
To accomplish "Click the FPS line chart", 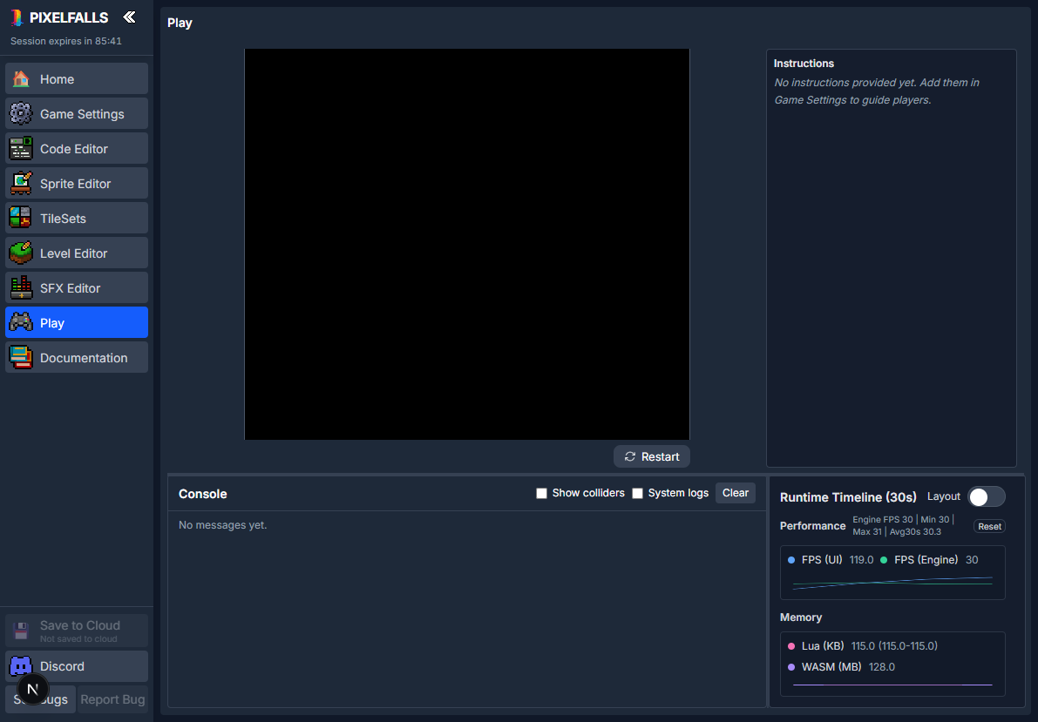I will [892, 583].
